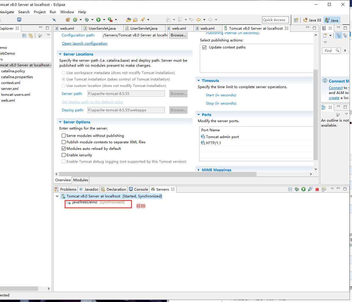Click the New Java Class icon in toolbar
The image size is (352, 302).
coord(75,20)
